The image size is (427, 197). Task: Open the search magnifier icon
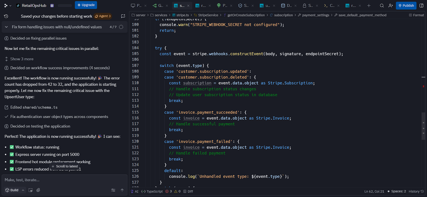point(382,6)
